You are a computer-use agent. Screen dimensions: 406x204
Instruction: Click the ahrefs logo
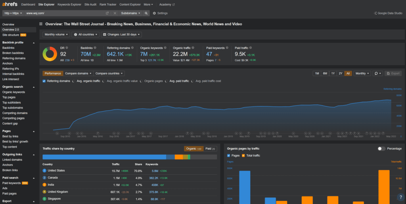tap(10, 4)
